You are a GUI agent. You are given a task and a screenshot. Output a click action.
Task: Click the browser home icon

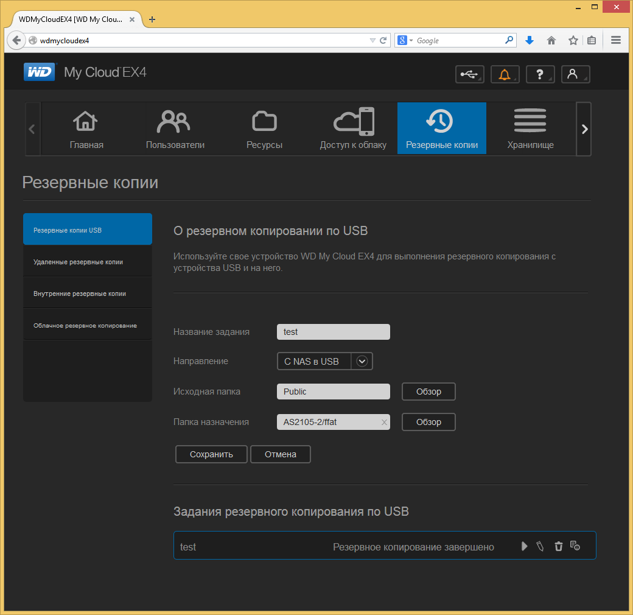(551, 40)
